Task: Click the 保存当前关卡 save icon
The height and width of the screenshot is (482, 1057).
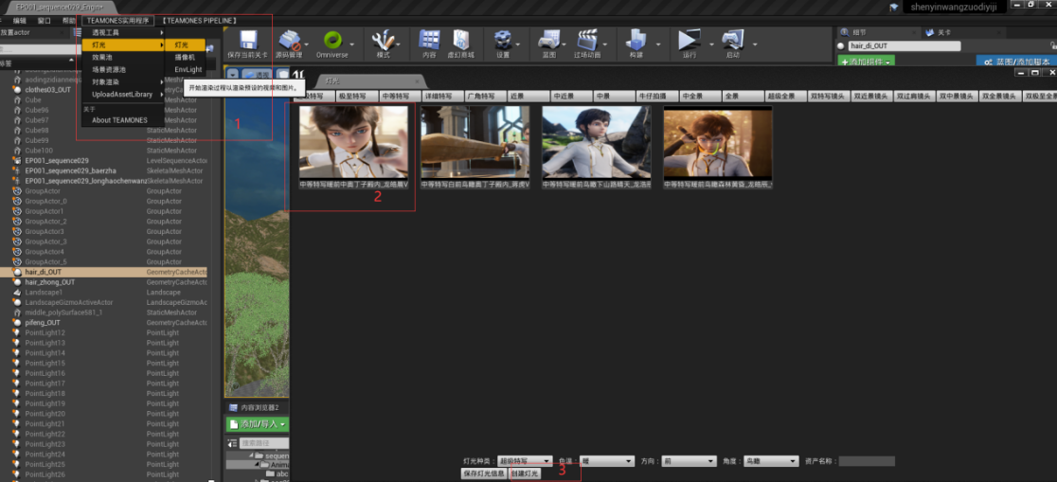Action: (x=248, y=41)
